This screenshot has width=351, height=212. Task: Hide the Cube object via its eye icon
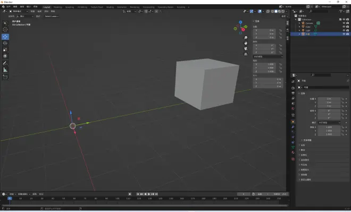pyautogui.click(x=344, y=27)
